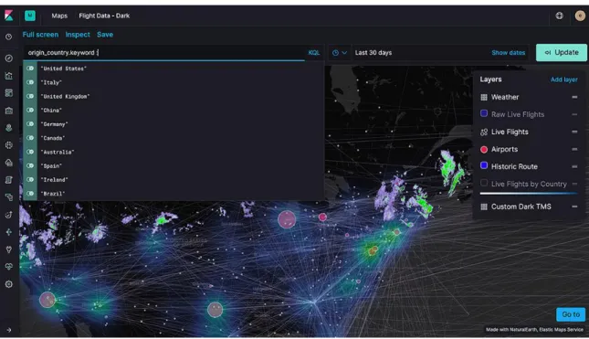Click Weather layer grid icon
Image resolution: width=589 pixels, height=339 pixels.
click(484, 98)
